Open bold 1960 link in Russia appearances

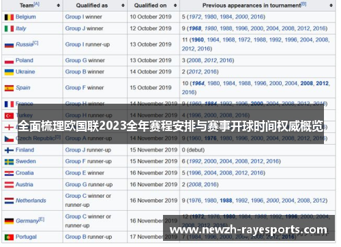tap(198, 40)
